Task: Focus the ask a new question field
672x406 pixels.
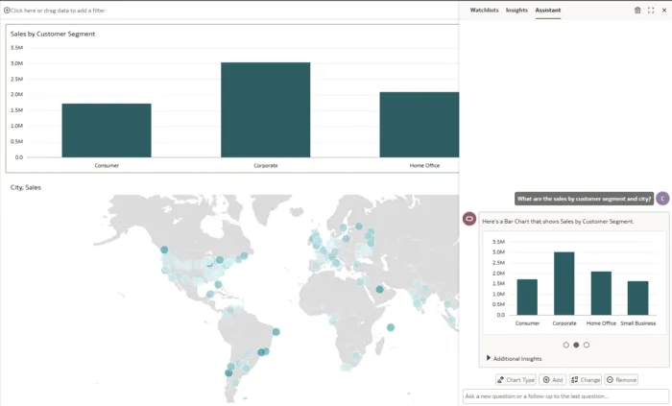Action: (565, 396)
